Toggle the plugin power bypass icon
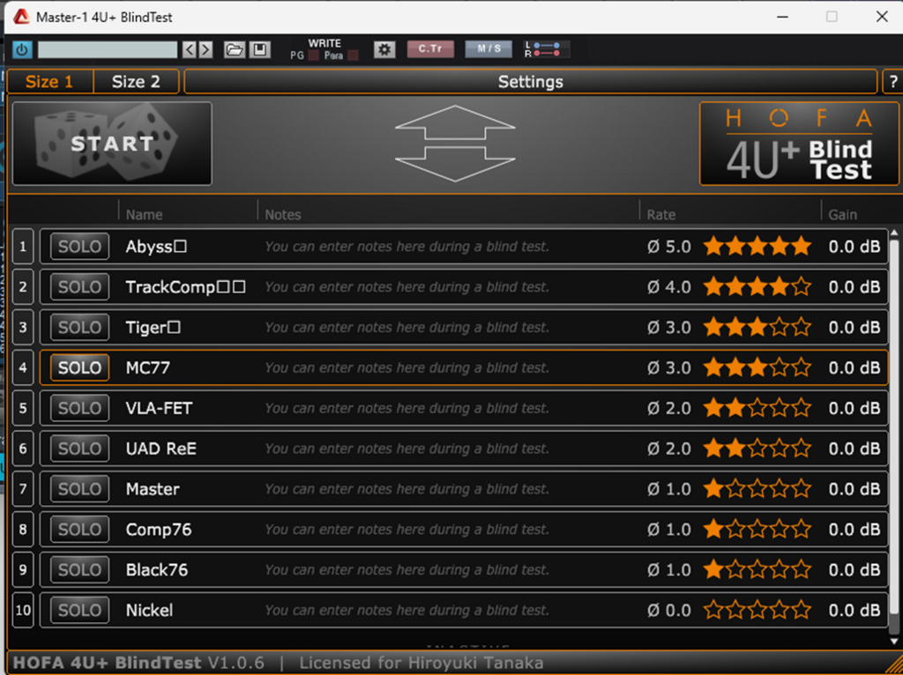 point(22,49)
